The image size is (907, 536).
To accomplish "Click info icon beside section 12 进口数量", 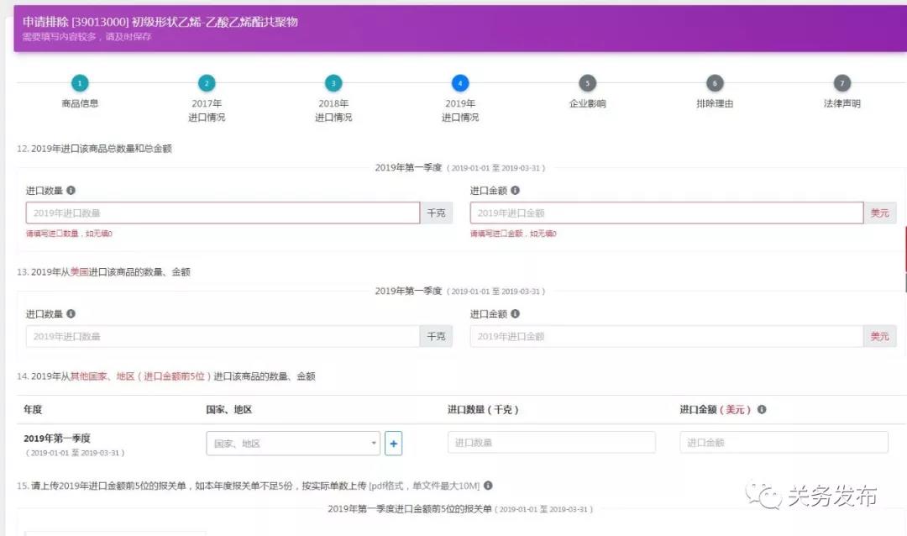I will click(x=71, y=191).
